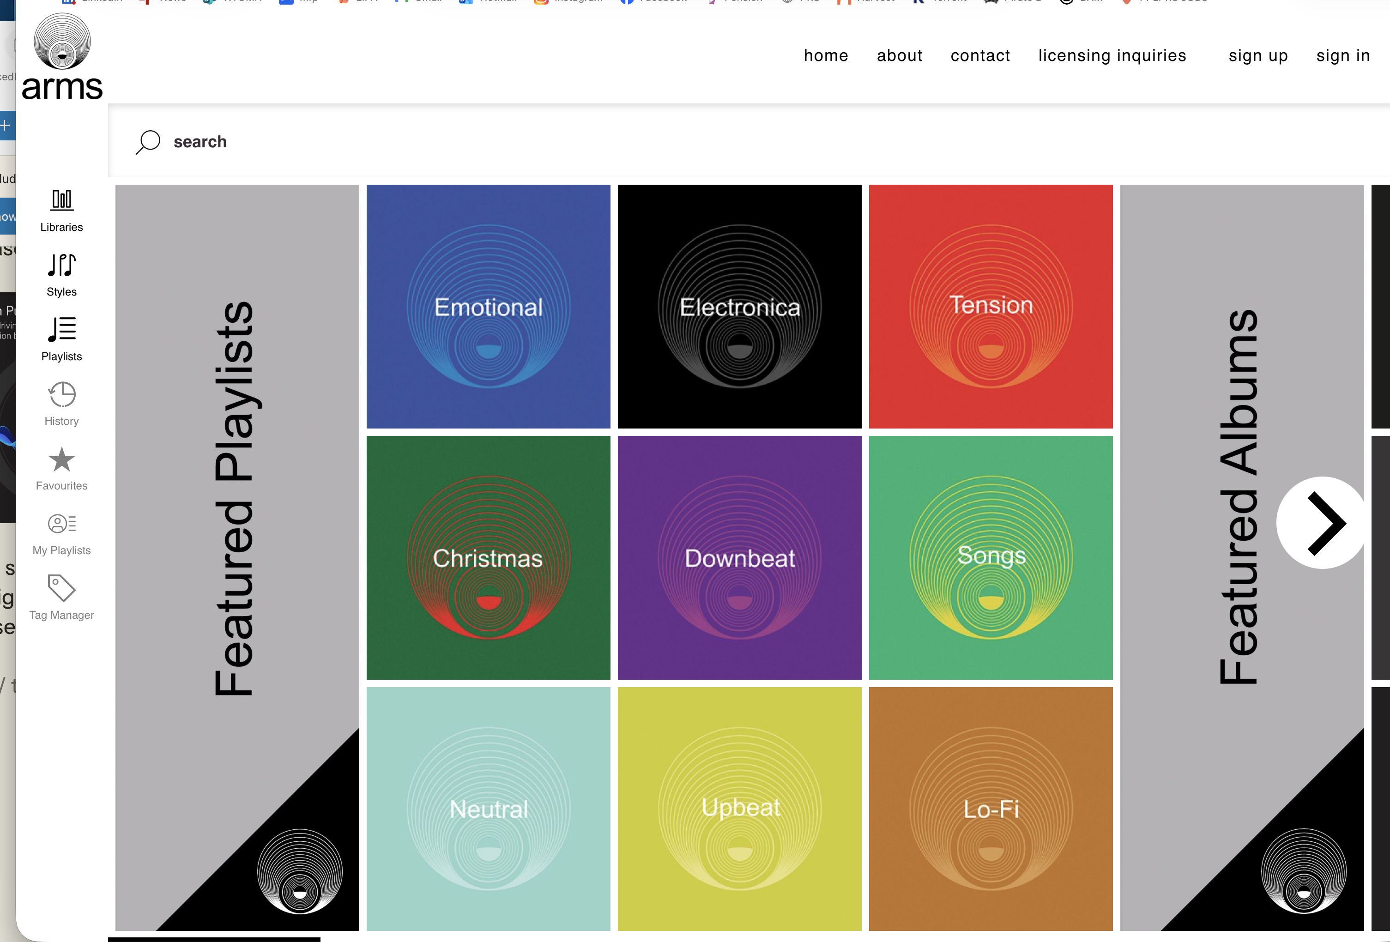
Task: Open the History clock icon
Action: [61, 395]
